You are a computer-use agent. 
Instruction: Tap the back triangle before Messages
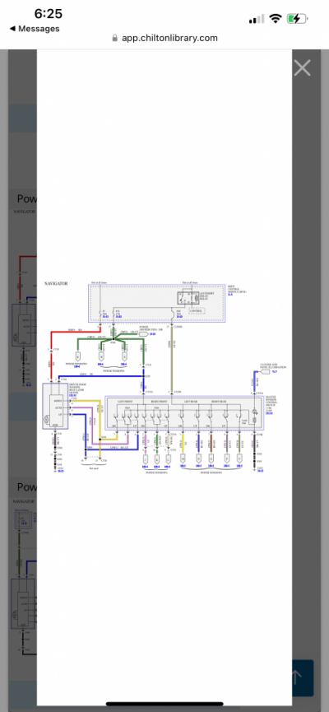(12, 29)
